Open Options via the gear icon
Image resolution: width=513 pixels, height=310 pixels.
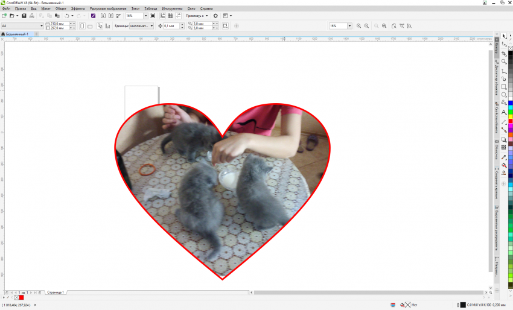pyautogui.click(x=215, y=16)
